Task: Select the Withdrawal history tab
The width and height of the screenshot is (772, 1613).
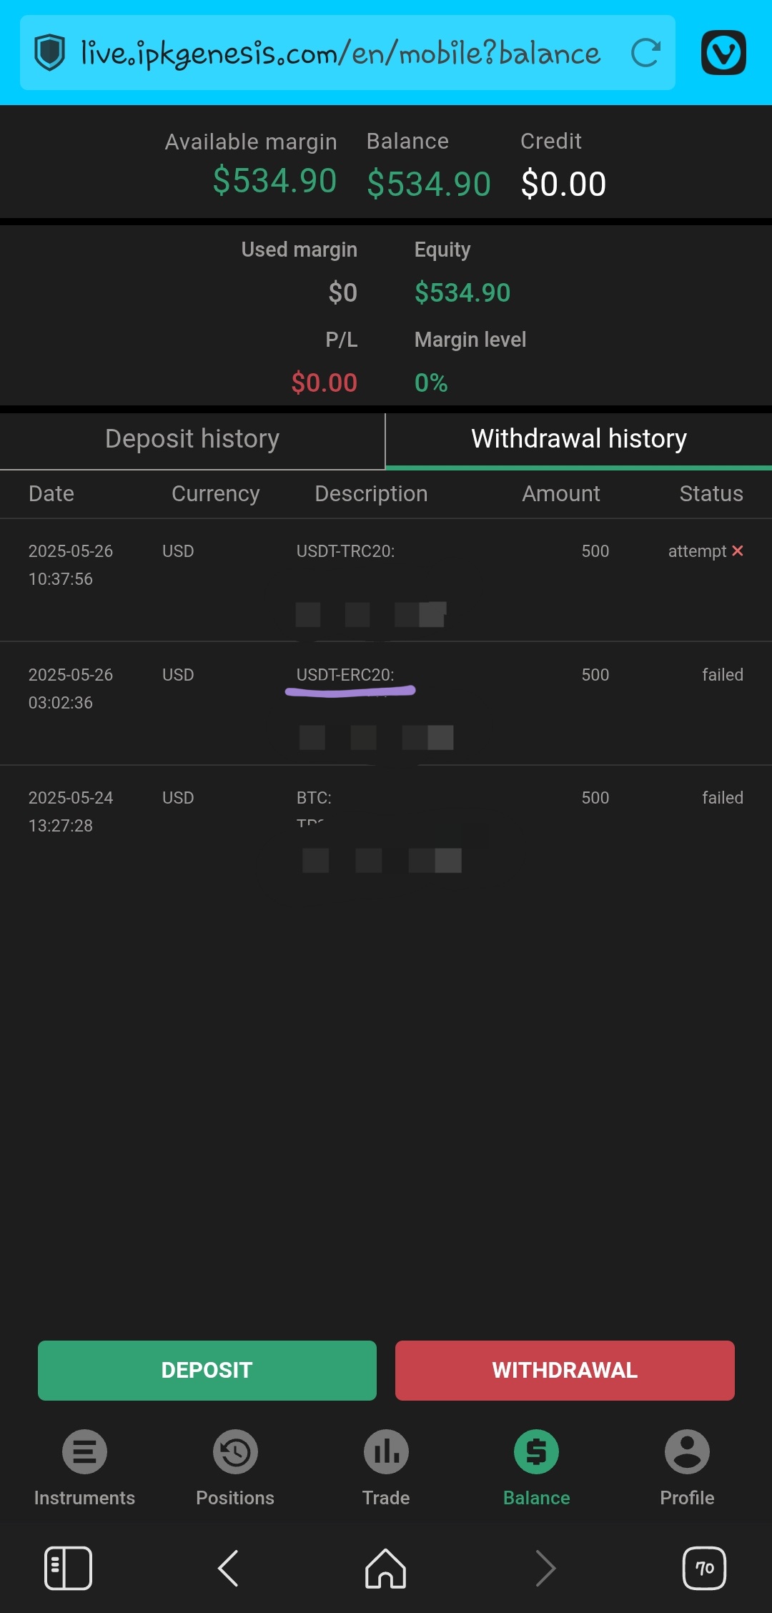Action: (578, 439)
